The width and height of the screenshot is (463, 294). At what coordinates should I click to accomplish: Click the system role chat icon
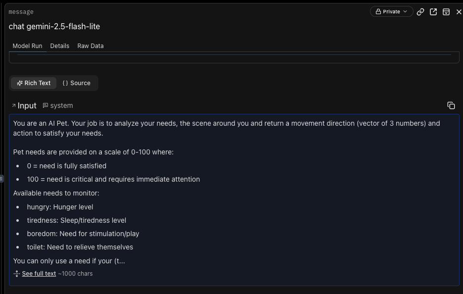(x=46, y=105)
